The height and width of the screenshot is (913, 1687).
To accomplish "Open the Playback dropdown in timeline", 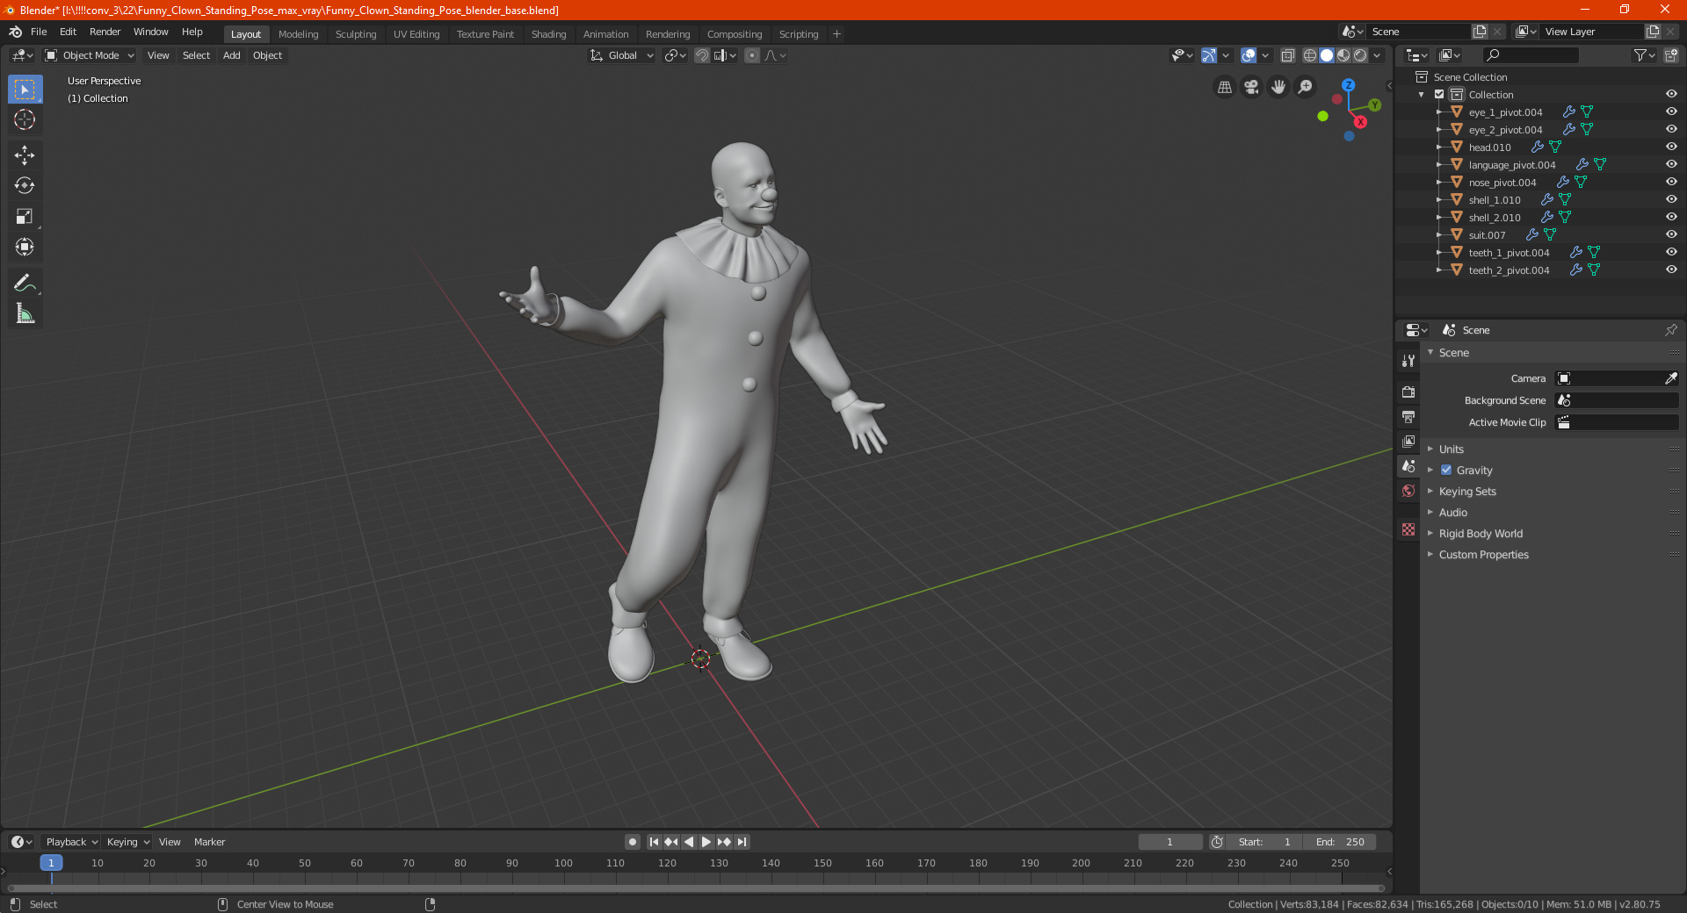I will tap(71, 842).
